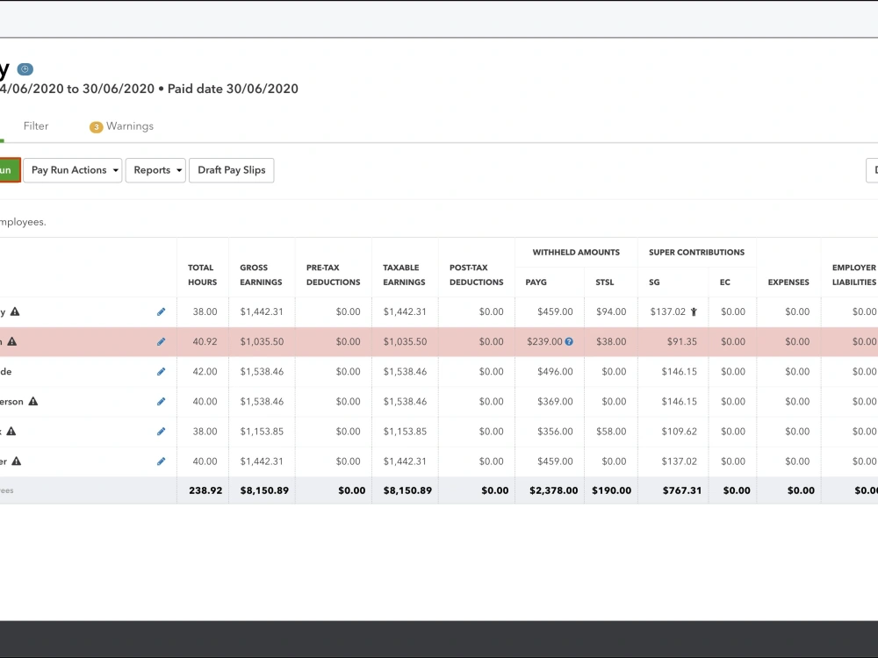Click the warning triangle on the highlighted employee
This screenshot has width=878, height=658.
point(11,341)
